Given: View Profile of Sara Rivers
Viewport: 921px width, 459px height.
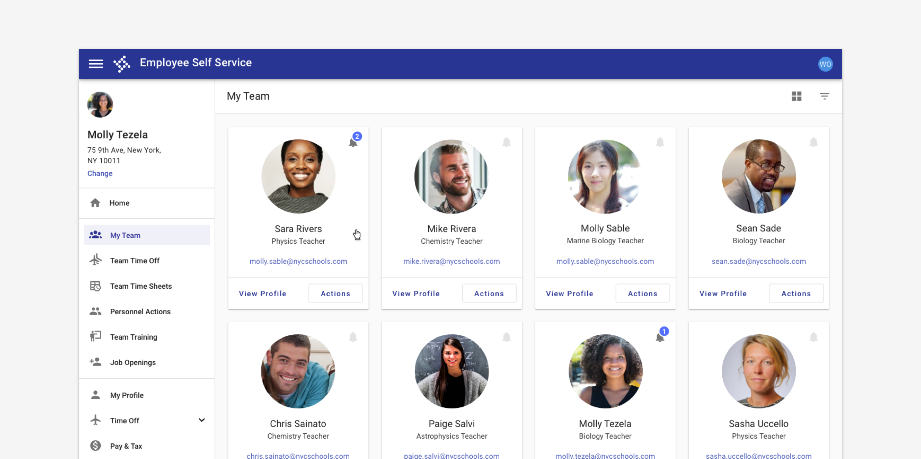Looking at the screenshot, I should pos(262,294).
